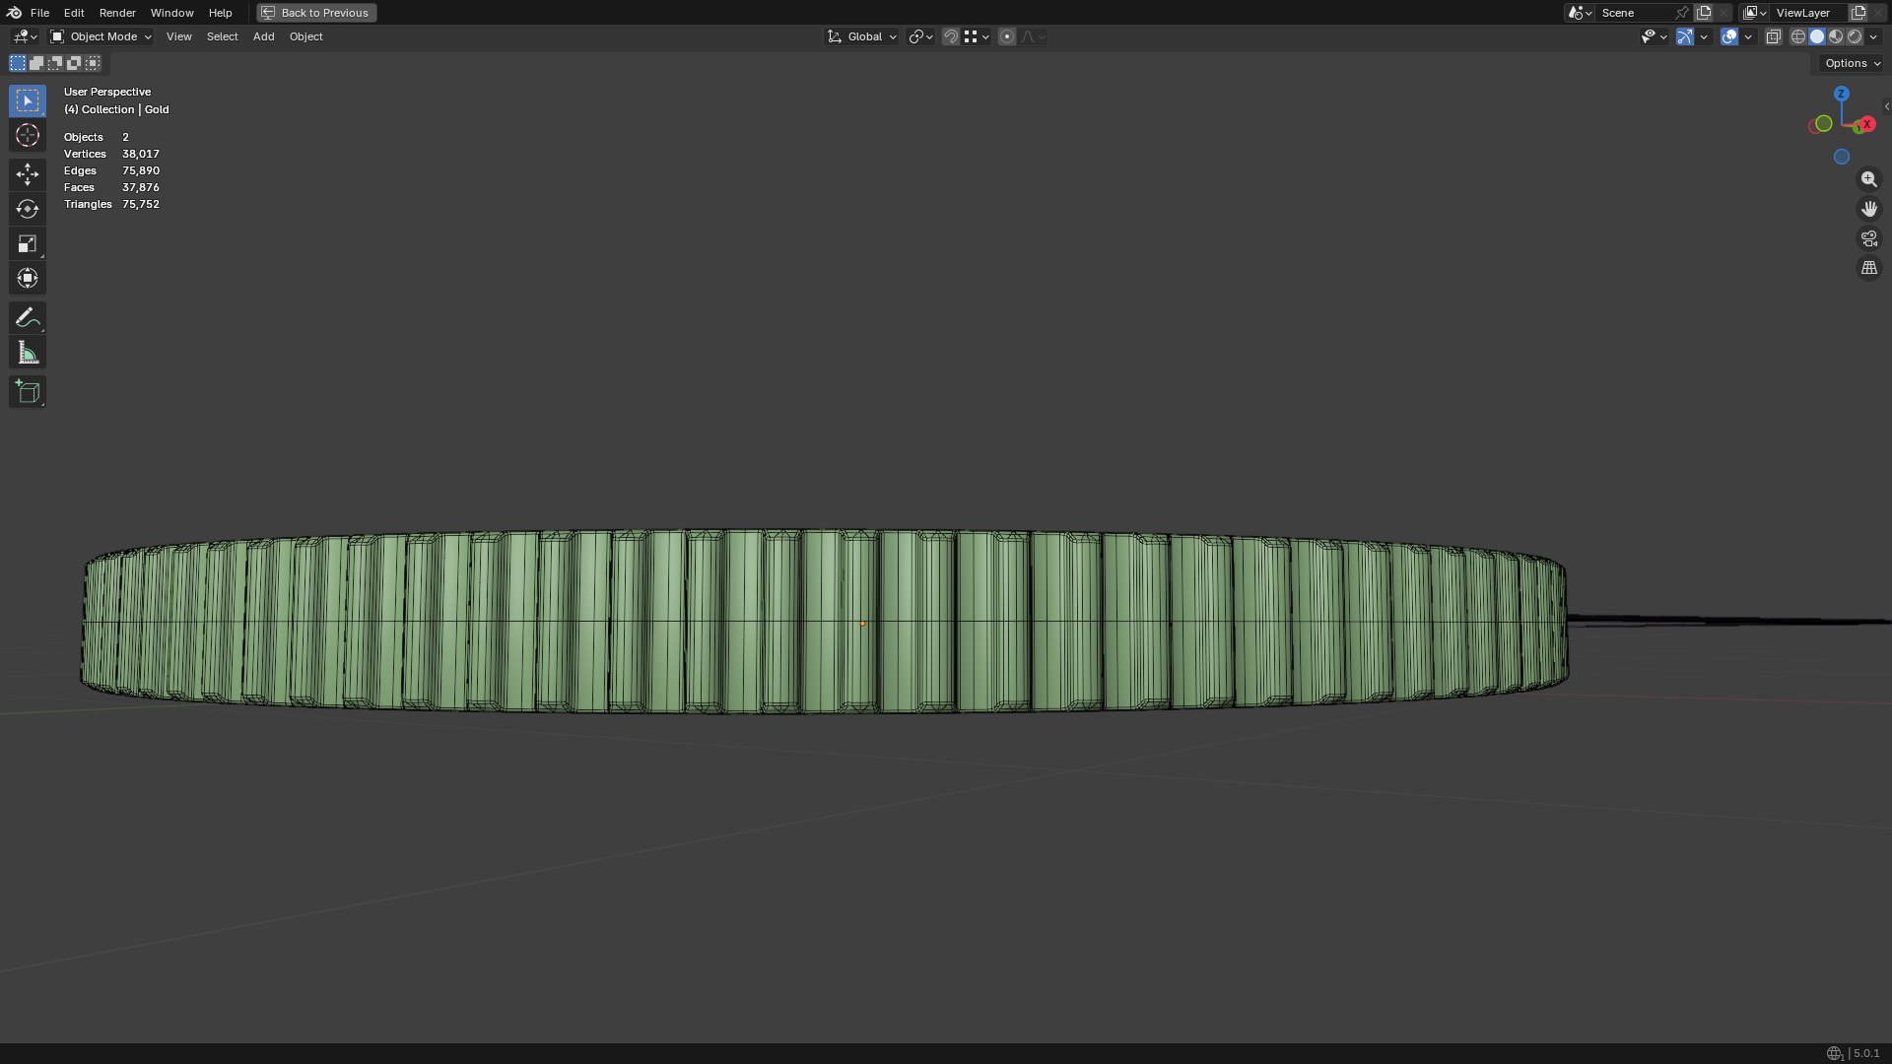This screenshot has height=1064, width=1892.
Task: Open Global transform orientation dropdown
Action: coord(861,36)
